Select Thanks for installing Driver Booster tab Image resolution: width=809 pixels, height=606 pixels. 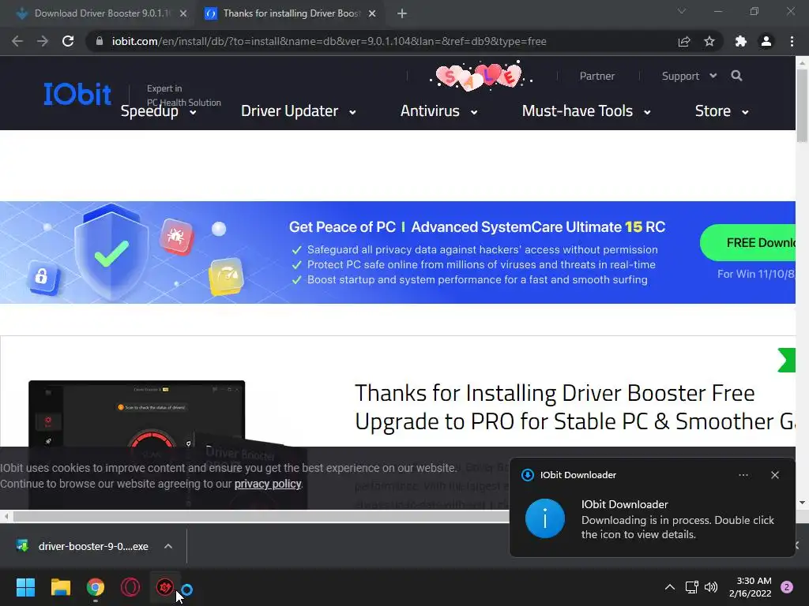point(288,13)
